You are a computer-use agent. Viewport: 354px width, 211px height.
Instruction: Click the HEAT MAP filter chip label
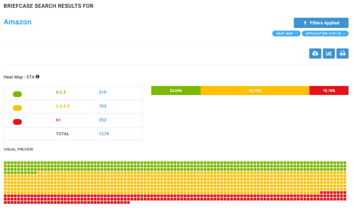coord(284,33)
